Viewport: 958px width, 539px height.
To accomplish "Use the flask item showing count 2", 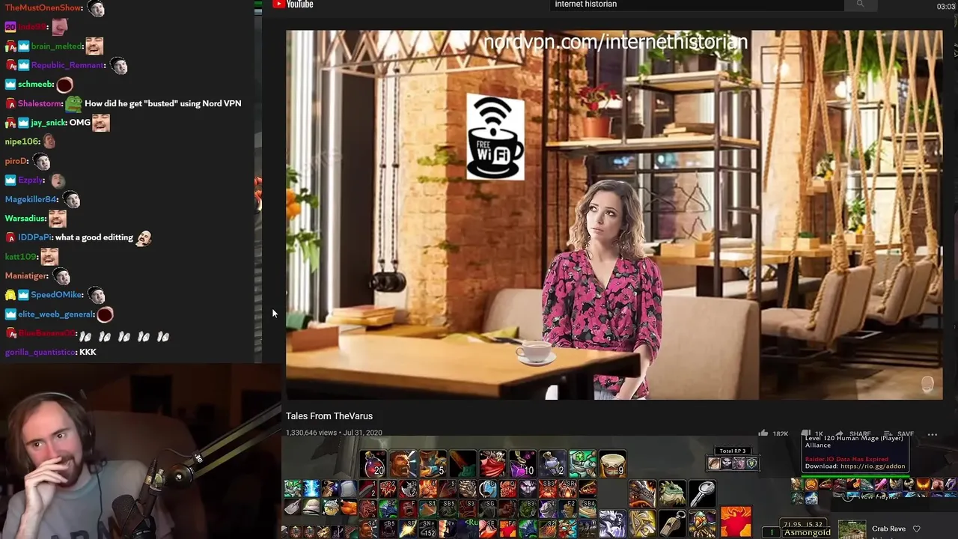I will point(552,464).
